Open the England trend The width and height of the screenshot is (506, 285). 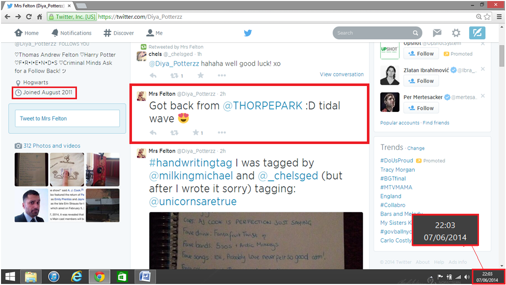pos(390,196)
